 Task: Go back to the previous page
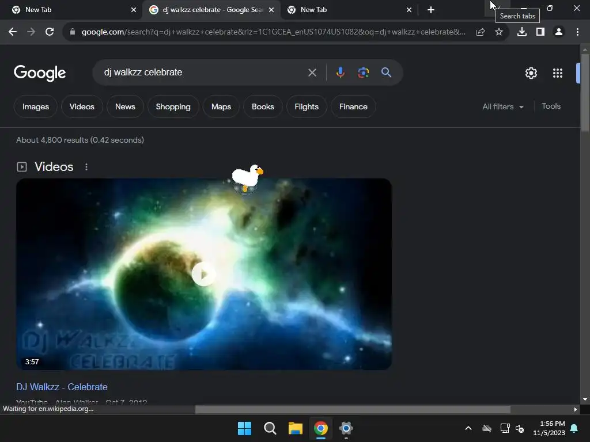[13, 32]
